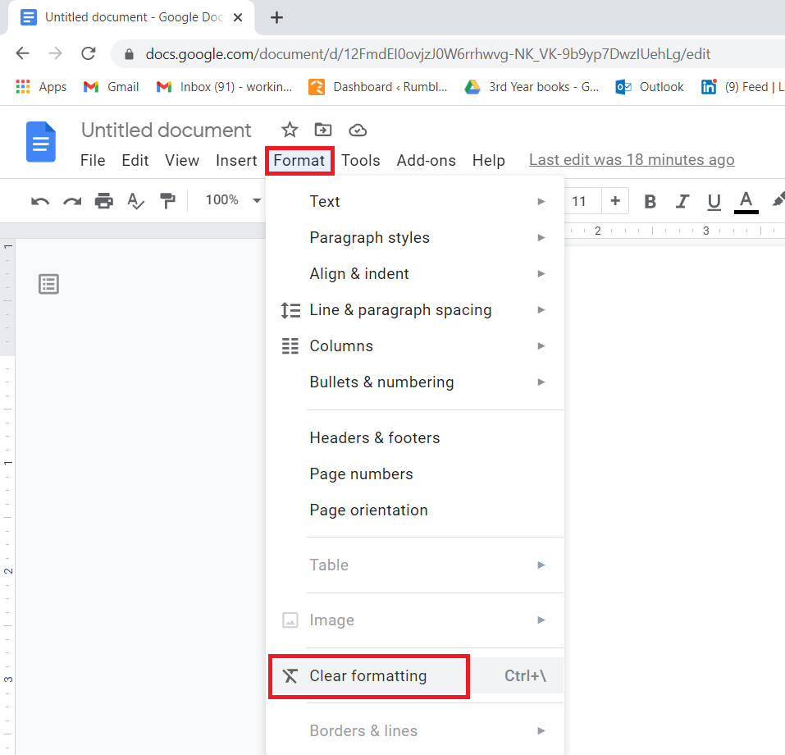Toggle underline formatting

(713, 201)
